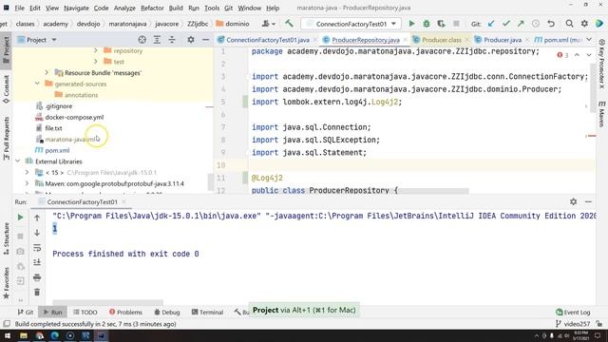Select docker-compose.yml file
Screen dimensions: 608x342
(74, 117)
